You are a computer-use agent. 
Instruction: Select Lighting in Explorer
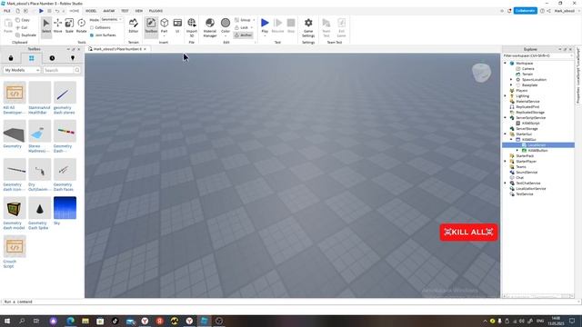pyautogui.click(x=522, y=96)
